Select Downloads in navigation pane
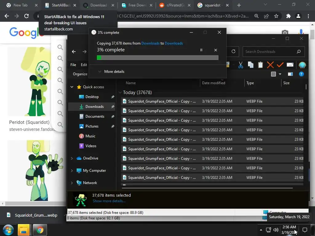Viewport: 315px width, 236px height. (x=92, y=107)
